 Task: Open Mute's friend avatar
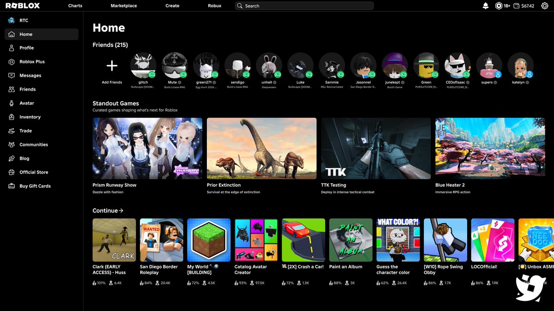coord(175,65)
